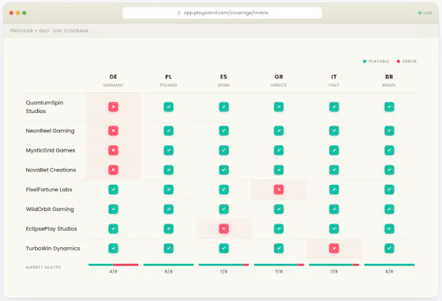
Task: Open NovaBet Creations error cell for Germany
Action: click(114, 170)
